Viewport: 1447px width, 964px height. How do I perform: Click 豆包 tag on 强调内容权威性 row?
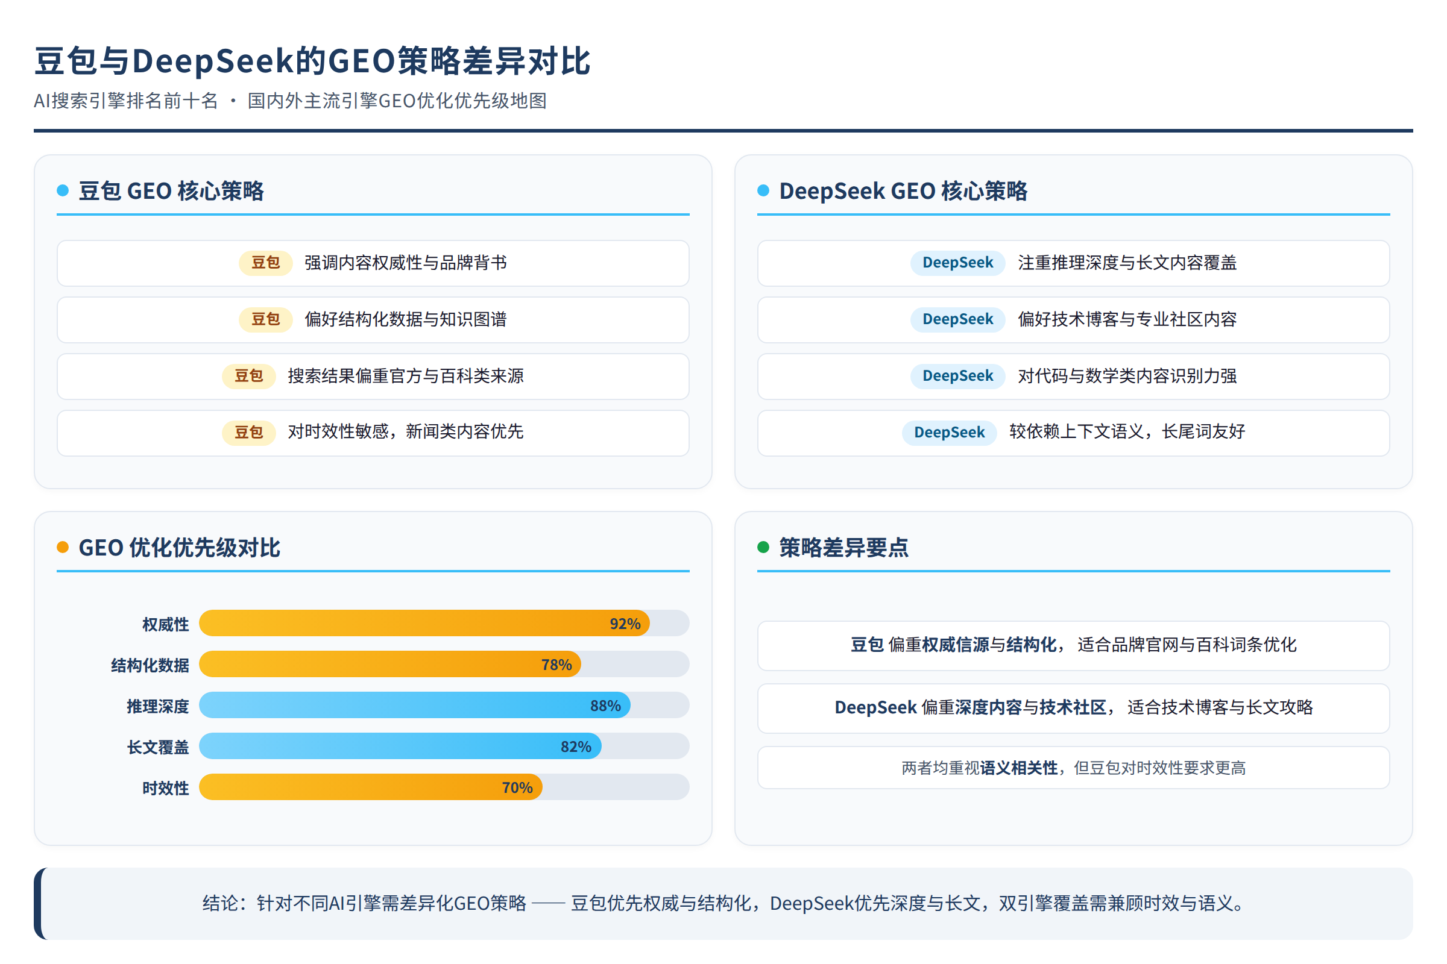[266, 263]
